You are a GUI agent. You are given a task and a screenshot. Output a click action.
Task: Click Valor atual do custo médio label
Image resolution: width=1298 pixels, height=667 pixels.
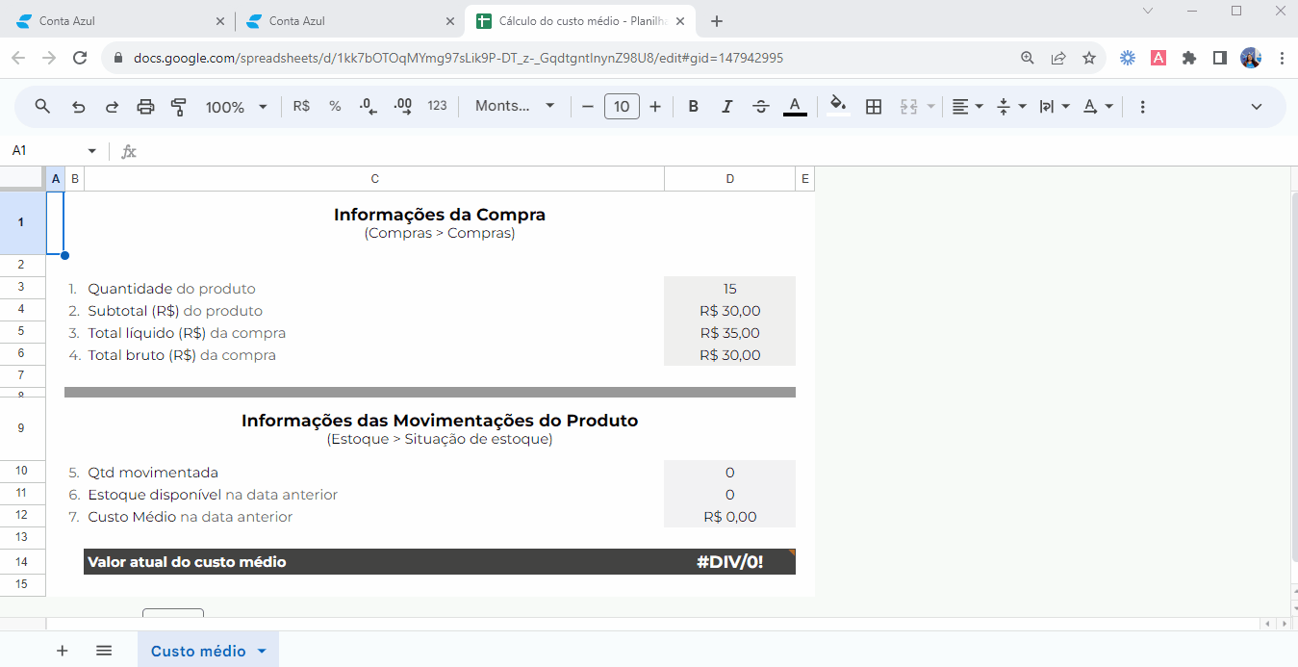click(x=187, y=562)
